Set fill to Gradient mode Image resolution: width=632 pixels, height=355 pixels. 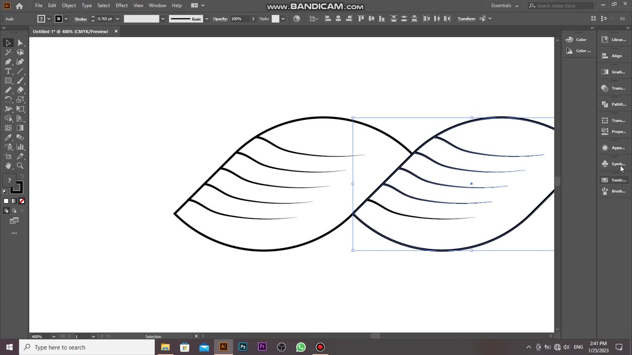[14, 201]
